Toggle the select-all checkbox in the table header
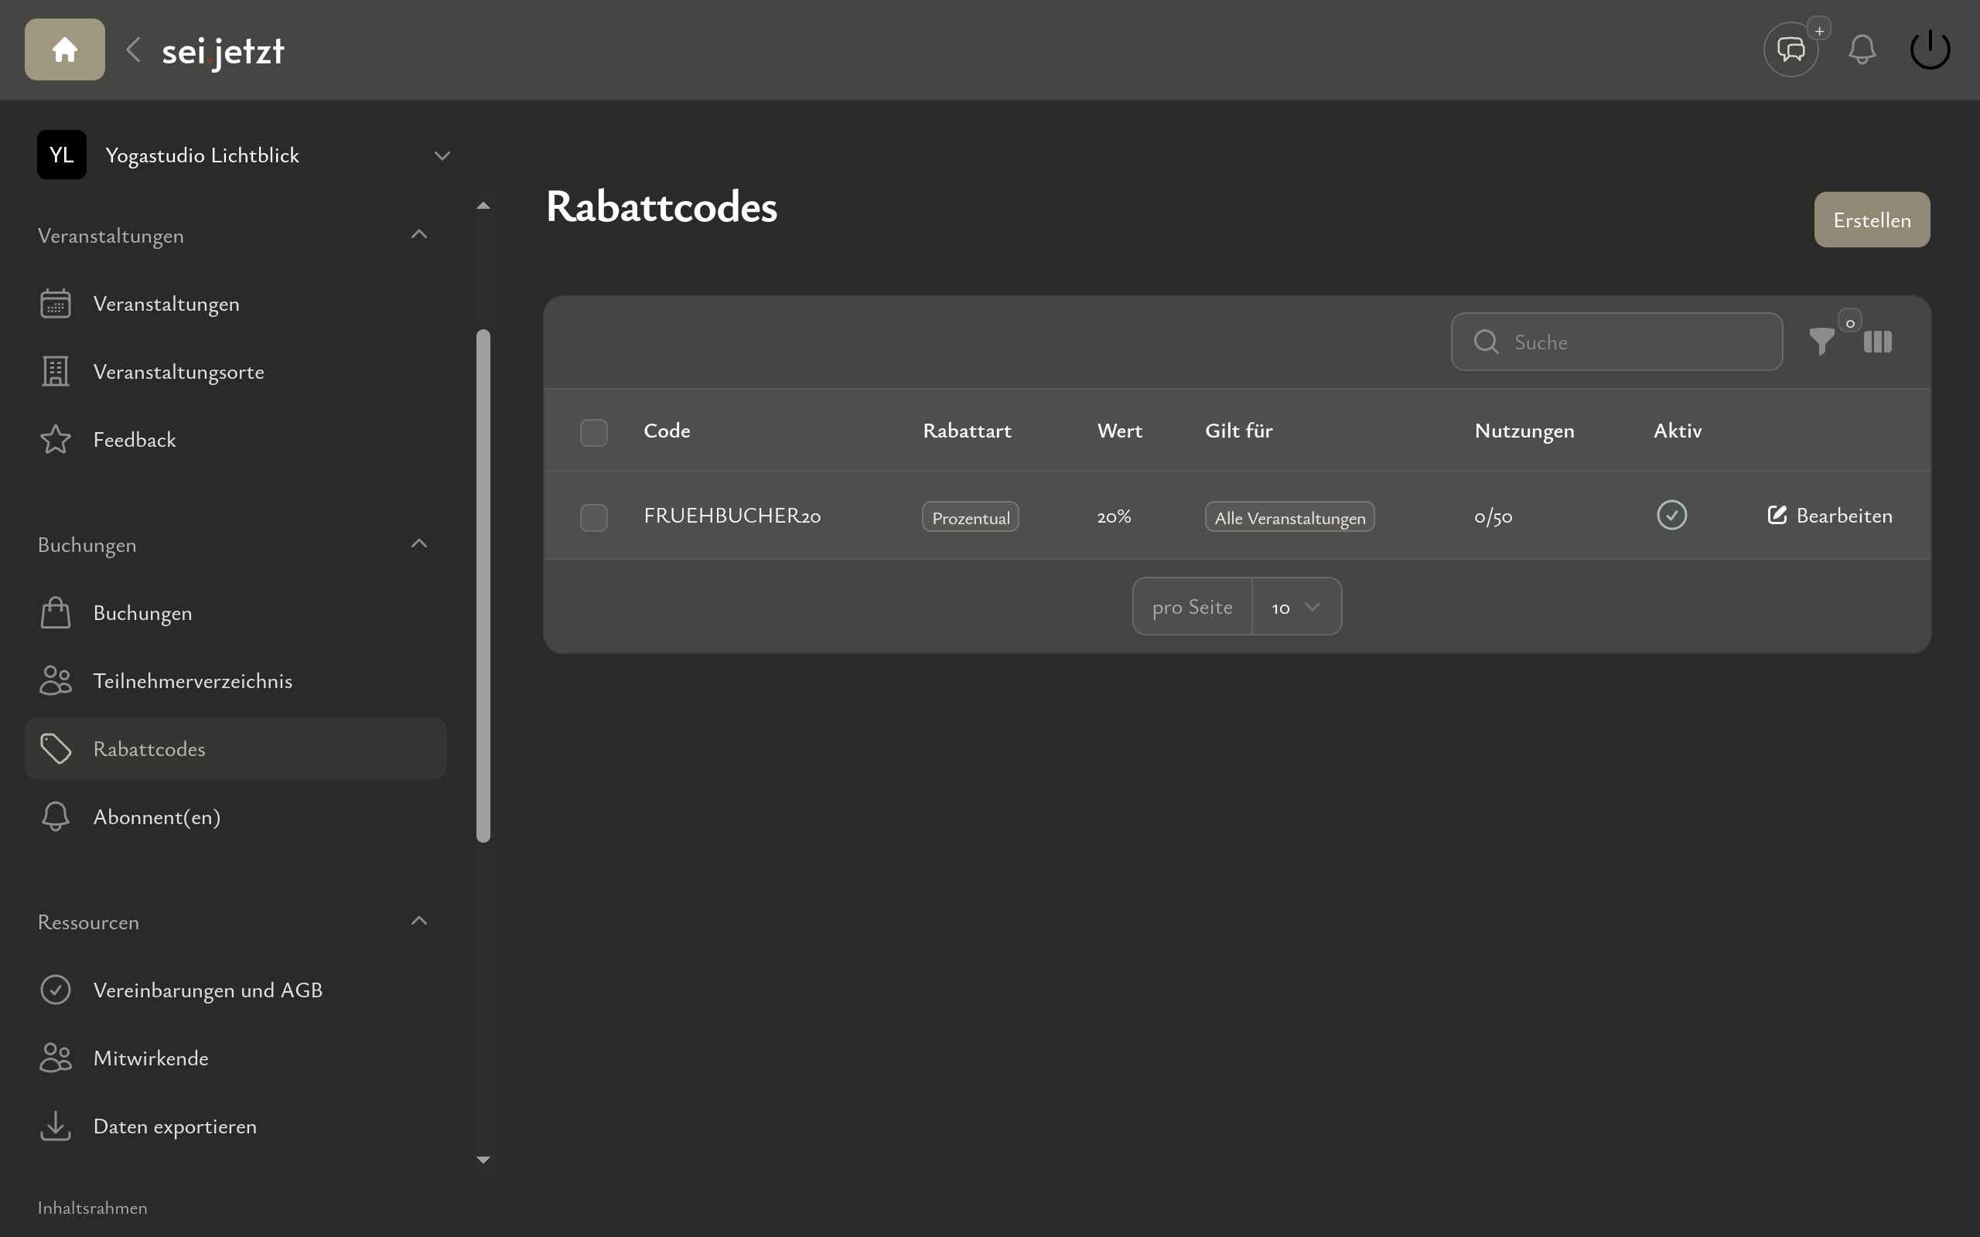1980x1237 pixels. tap(593, 432)
